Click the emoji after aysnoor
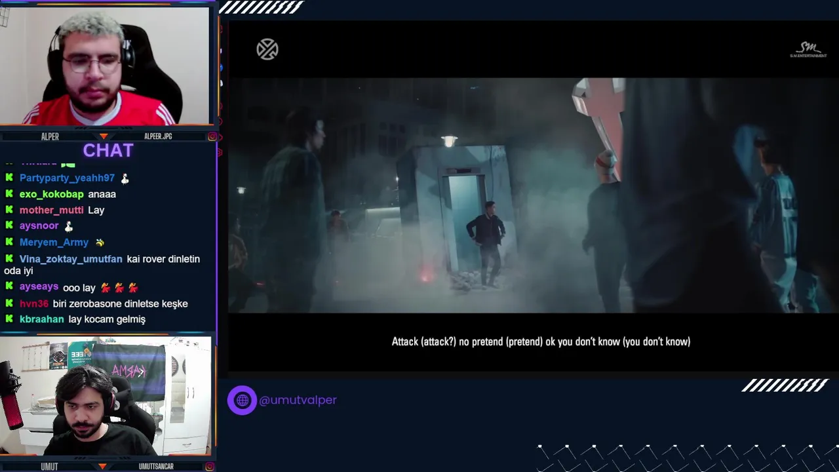Image resolution: width=839 pixels, height=472 pixels. pos(68,226)
